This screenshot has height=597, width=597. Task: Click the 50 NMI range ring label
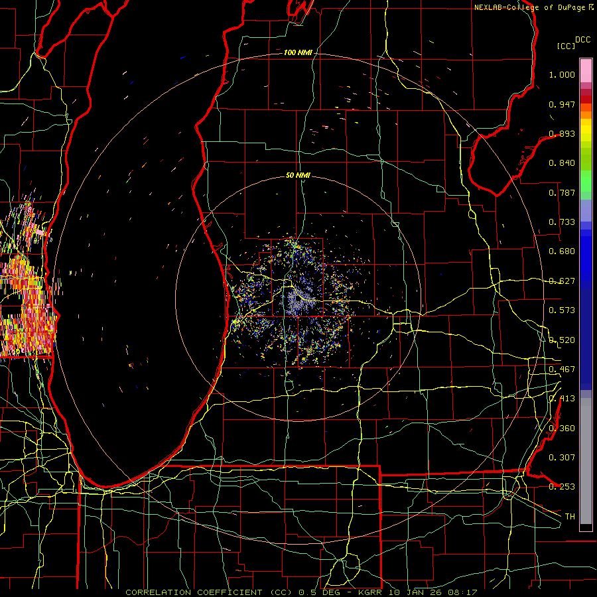coord(298,176)
